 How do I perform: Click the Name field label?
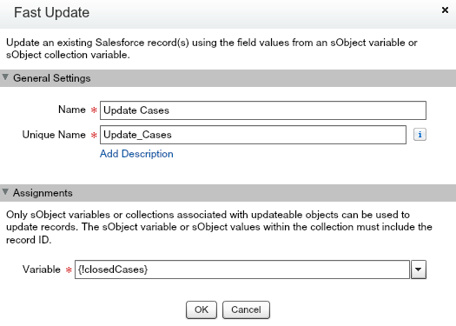(72, 110)
